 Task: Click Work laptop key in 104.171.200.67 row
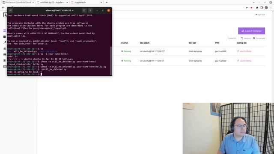pyautogui.click(x=195, y=61)
